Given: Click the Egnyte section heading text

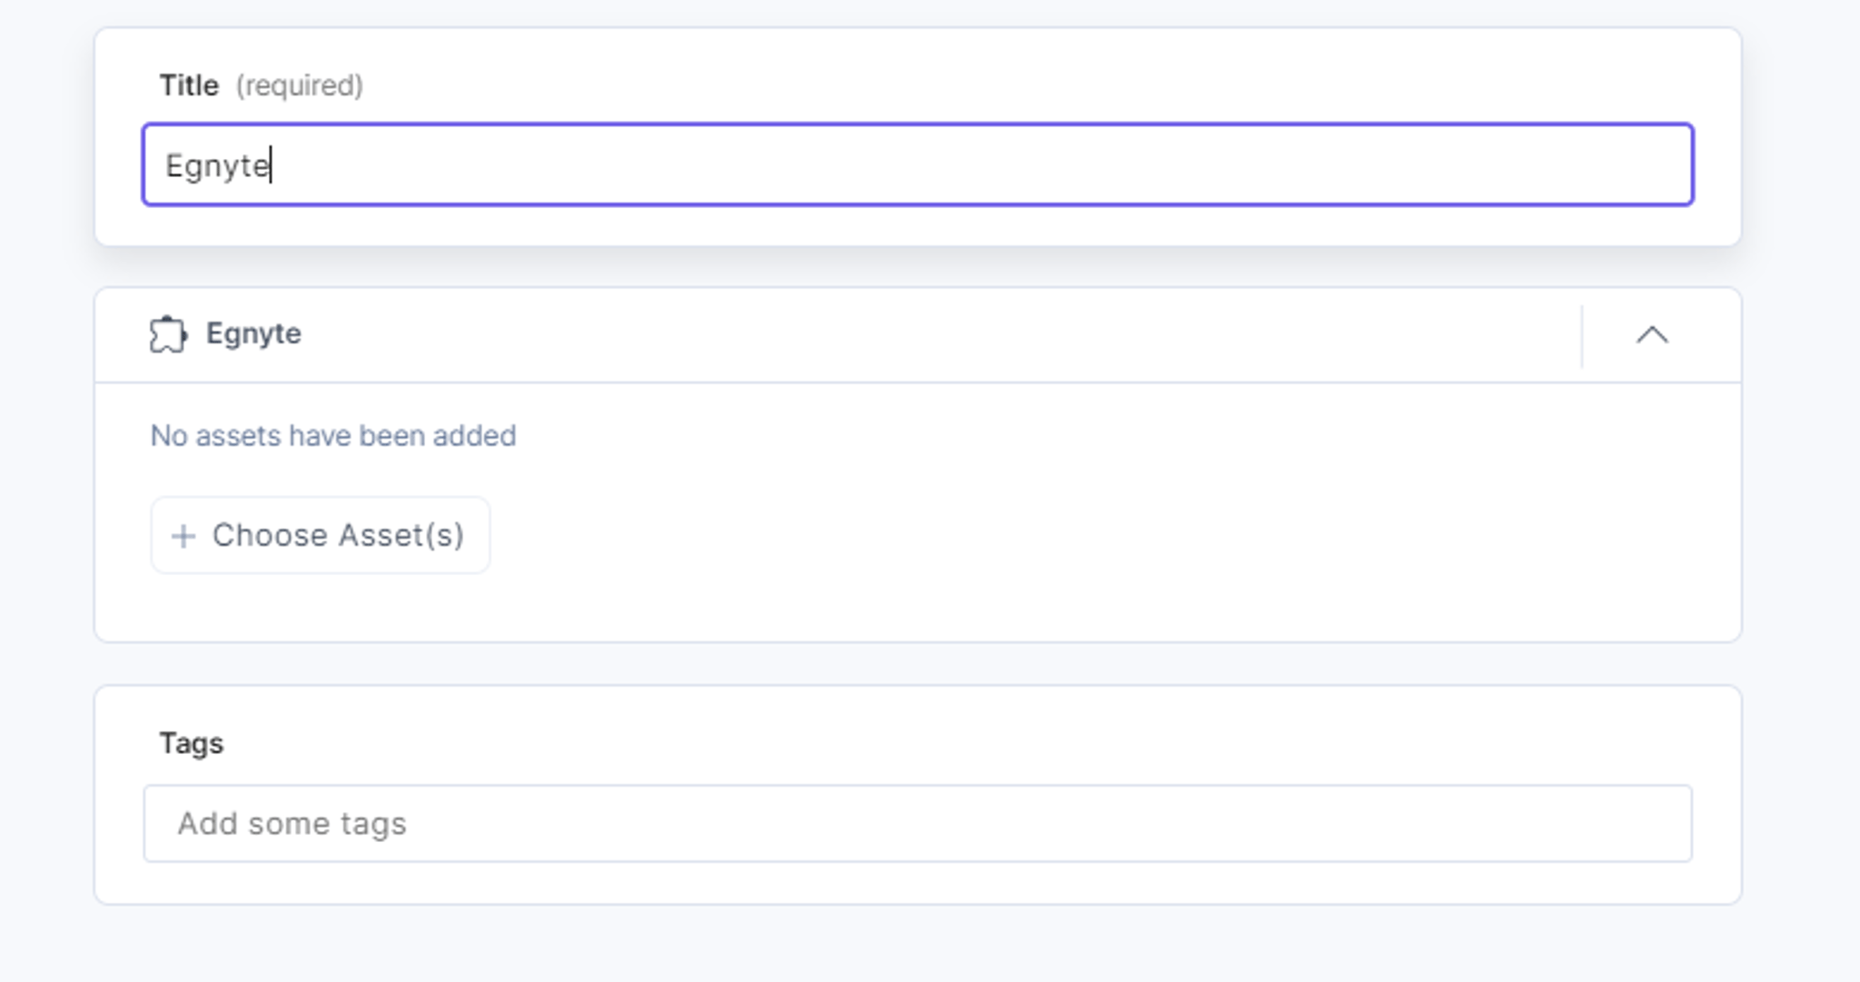Looking at the screenshot, I should click(x=253, y=333).
